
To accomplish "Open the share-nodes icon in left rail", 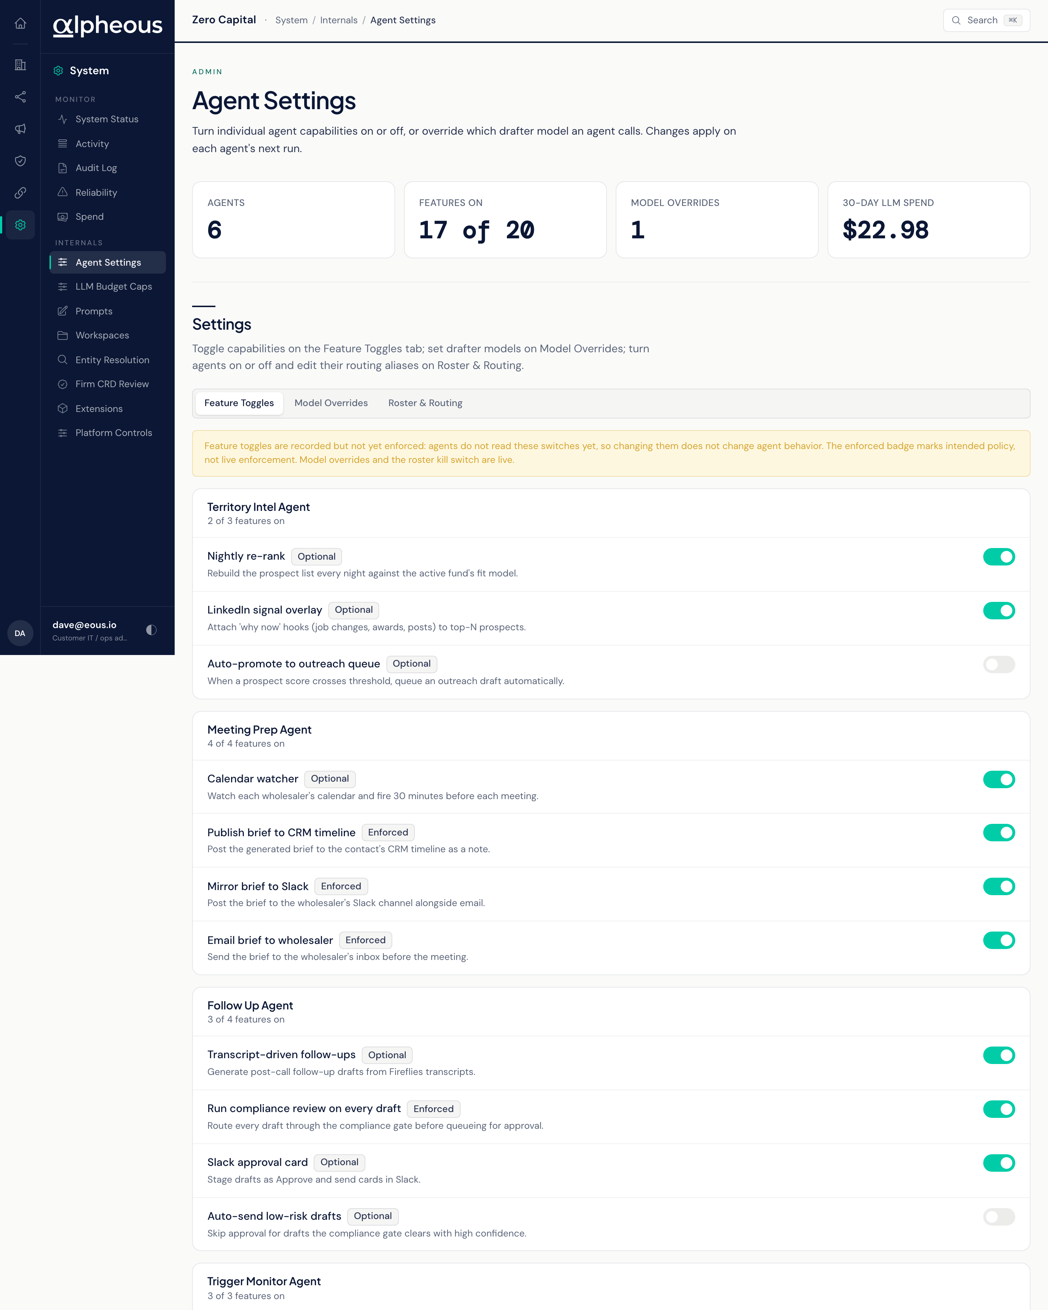I will click(x=20, y=96).
